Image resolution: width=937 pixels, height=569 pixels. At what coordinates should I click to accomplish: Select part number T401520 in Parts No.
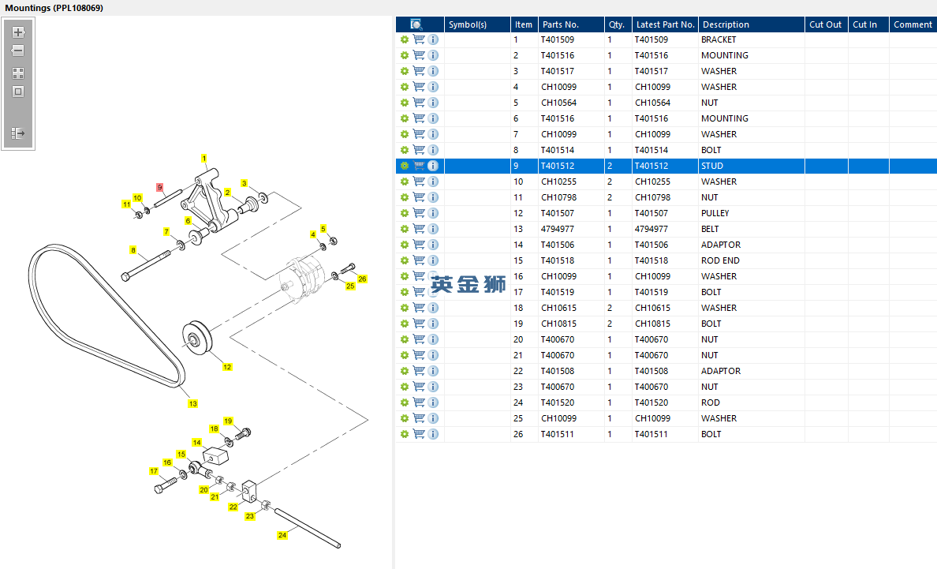pyautogui.click(x=558, y=402)
